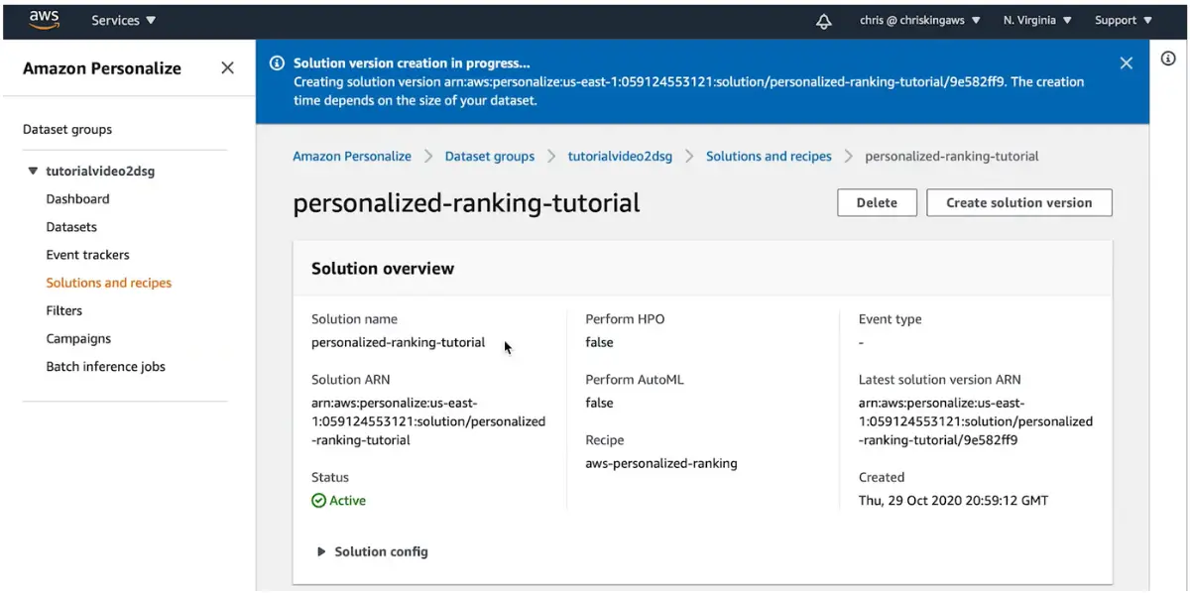Screen dimensions: 1190x595
Task: Open the Services dropdown menu
Action: click(x=123, y=20)
